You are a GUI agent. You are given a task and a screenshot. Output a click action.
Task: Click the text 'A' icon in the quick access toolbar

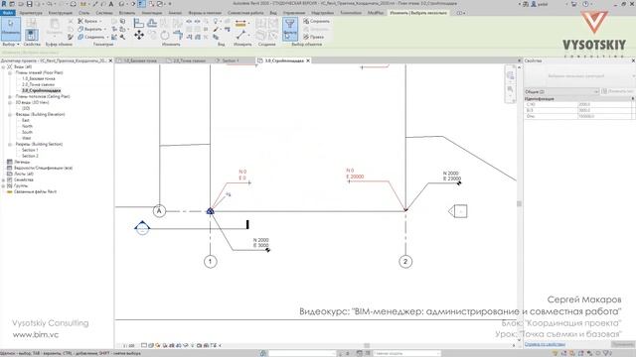(111, 4)
